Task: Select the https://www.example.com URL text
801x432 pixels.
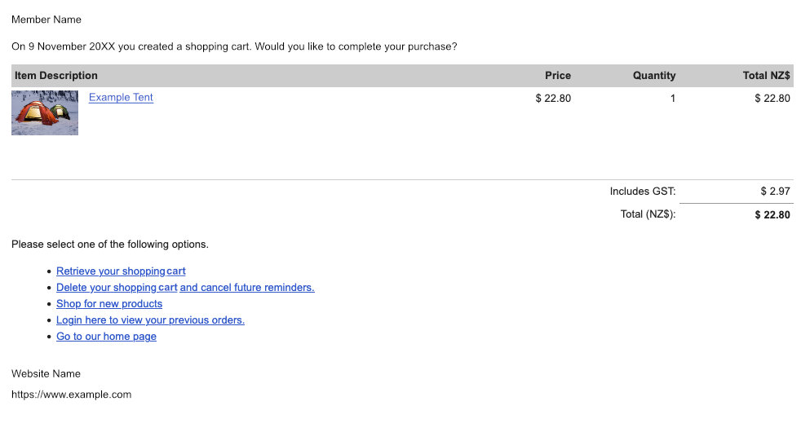Action: click(x=72, y=395)
